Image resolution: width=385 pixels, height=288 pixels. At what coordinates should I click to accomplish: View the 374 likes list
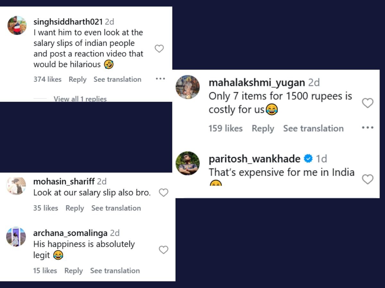click(47, 79)
